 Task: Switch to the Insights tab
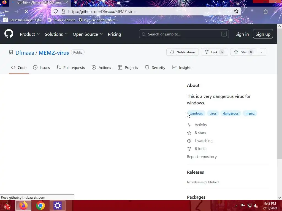182,68
